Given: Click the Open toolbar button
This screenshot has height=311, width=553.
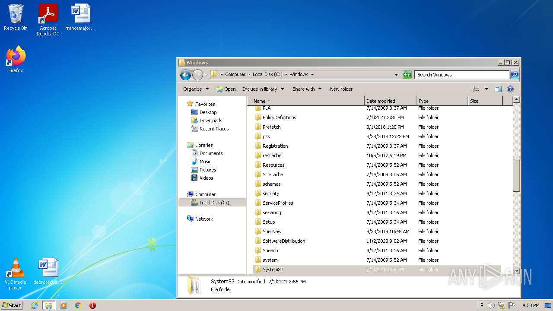Looking at the screenshot, I should click(x=226, y=89).
